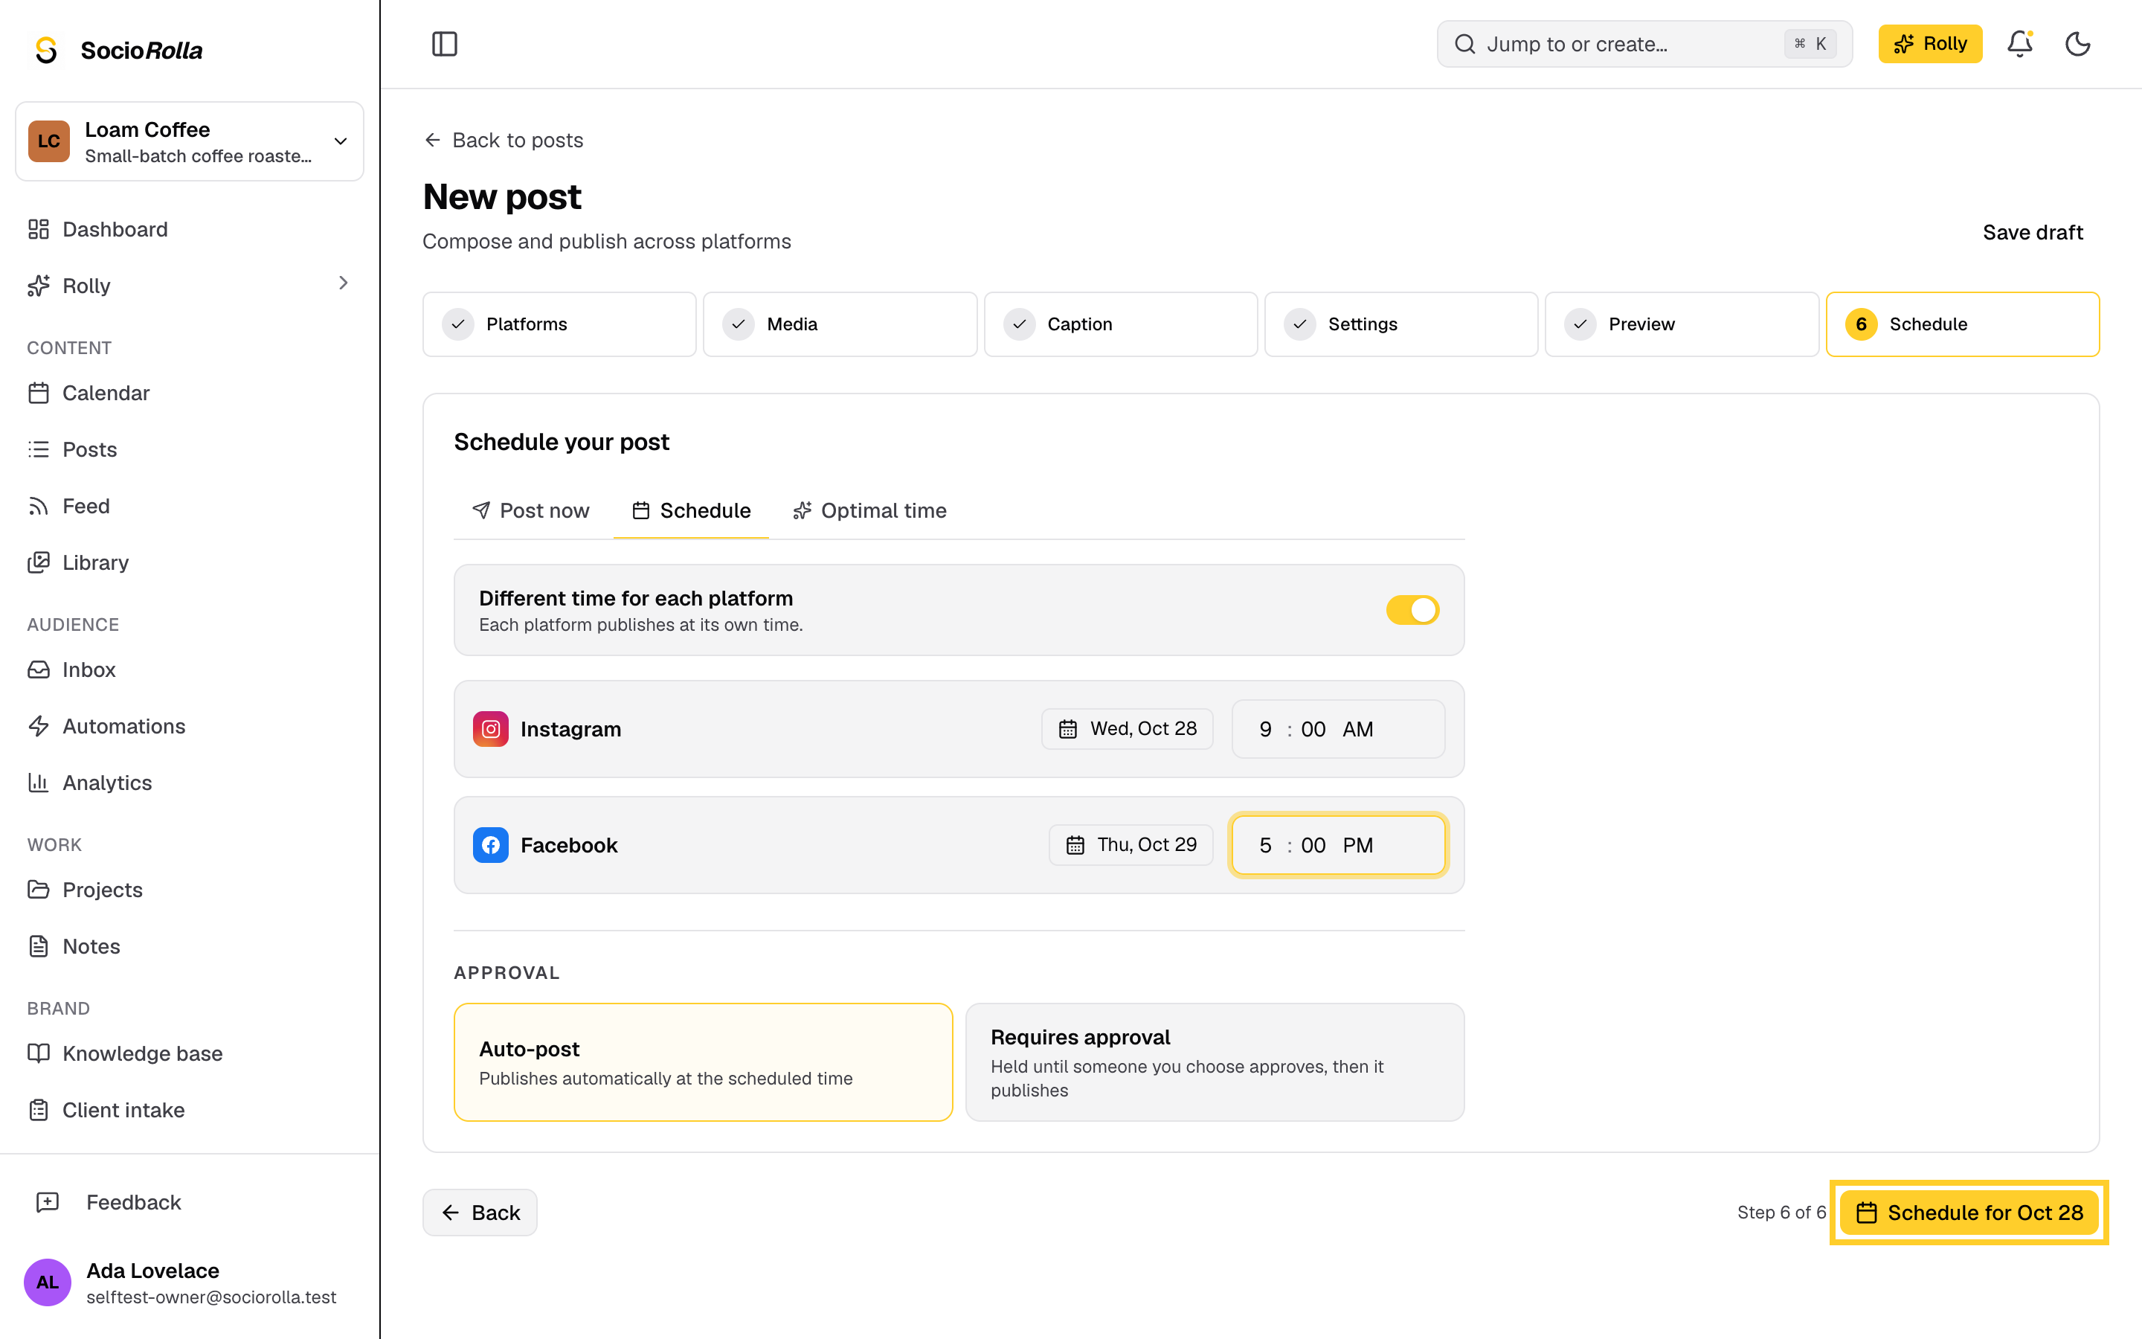Open Feedback in sidebar
The width and height of the screenshot is (2142, 1339).
point(190,1201)
